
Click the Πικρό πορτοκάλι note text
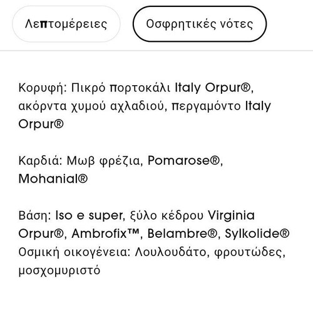coord(121,88)
